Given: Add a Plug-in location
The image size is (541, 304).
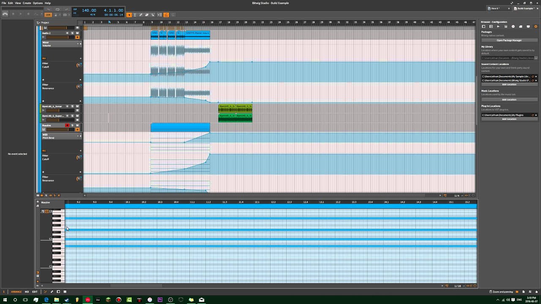Looking at the screenshot, I should coord(509,119).
